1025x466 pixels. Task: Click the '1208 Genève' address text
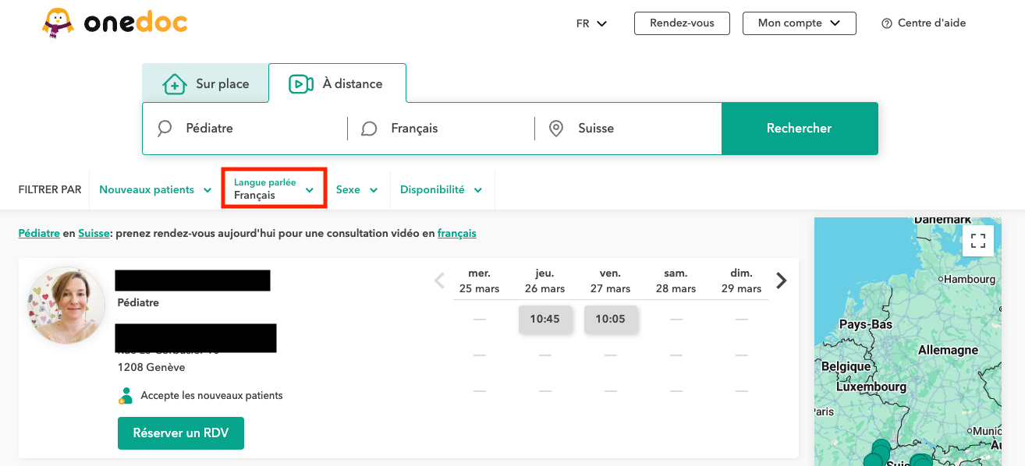coord(151,367)
